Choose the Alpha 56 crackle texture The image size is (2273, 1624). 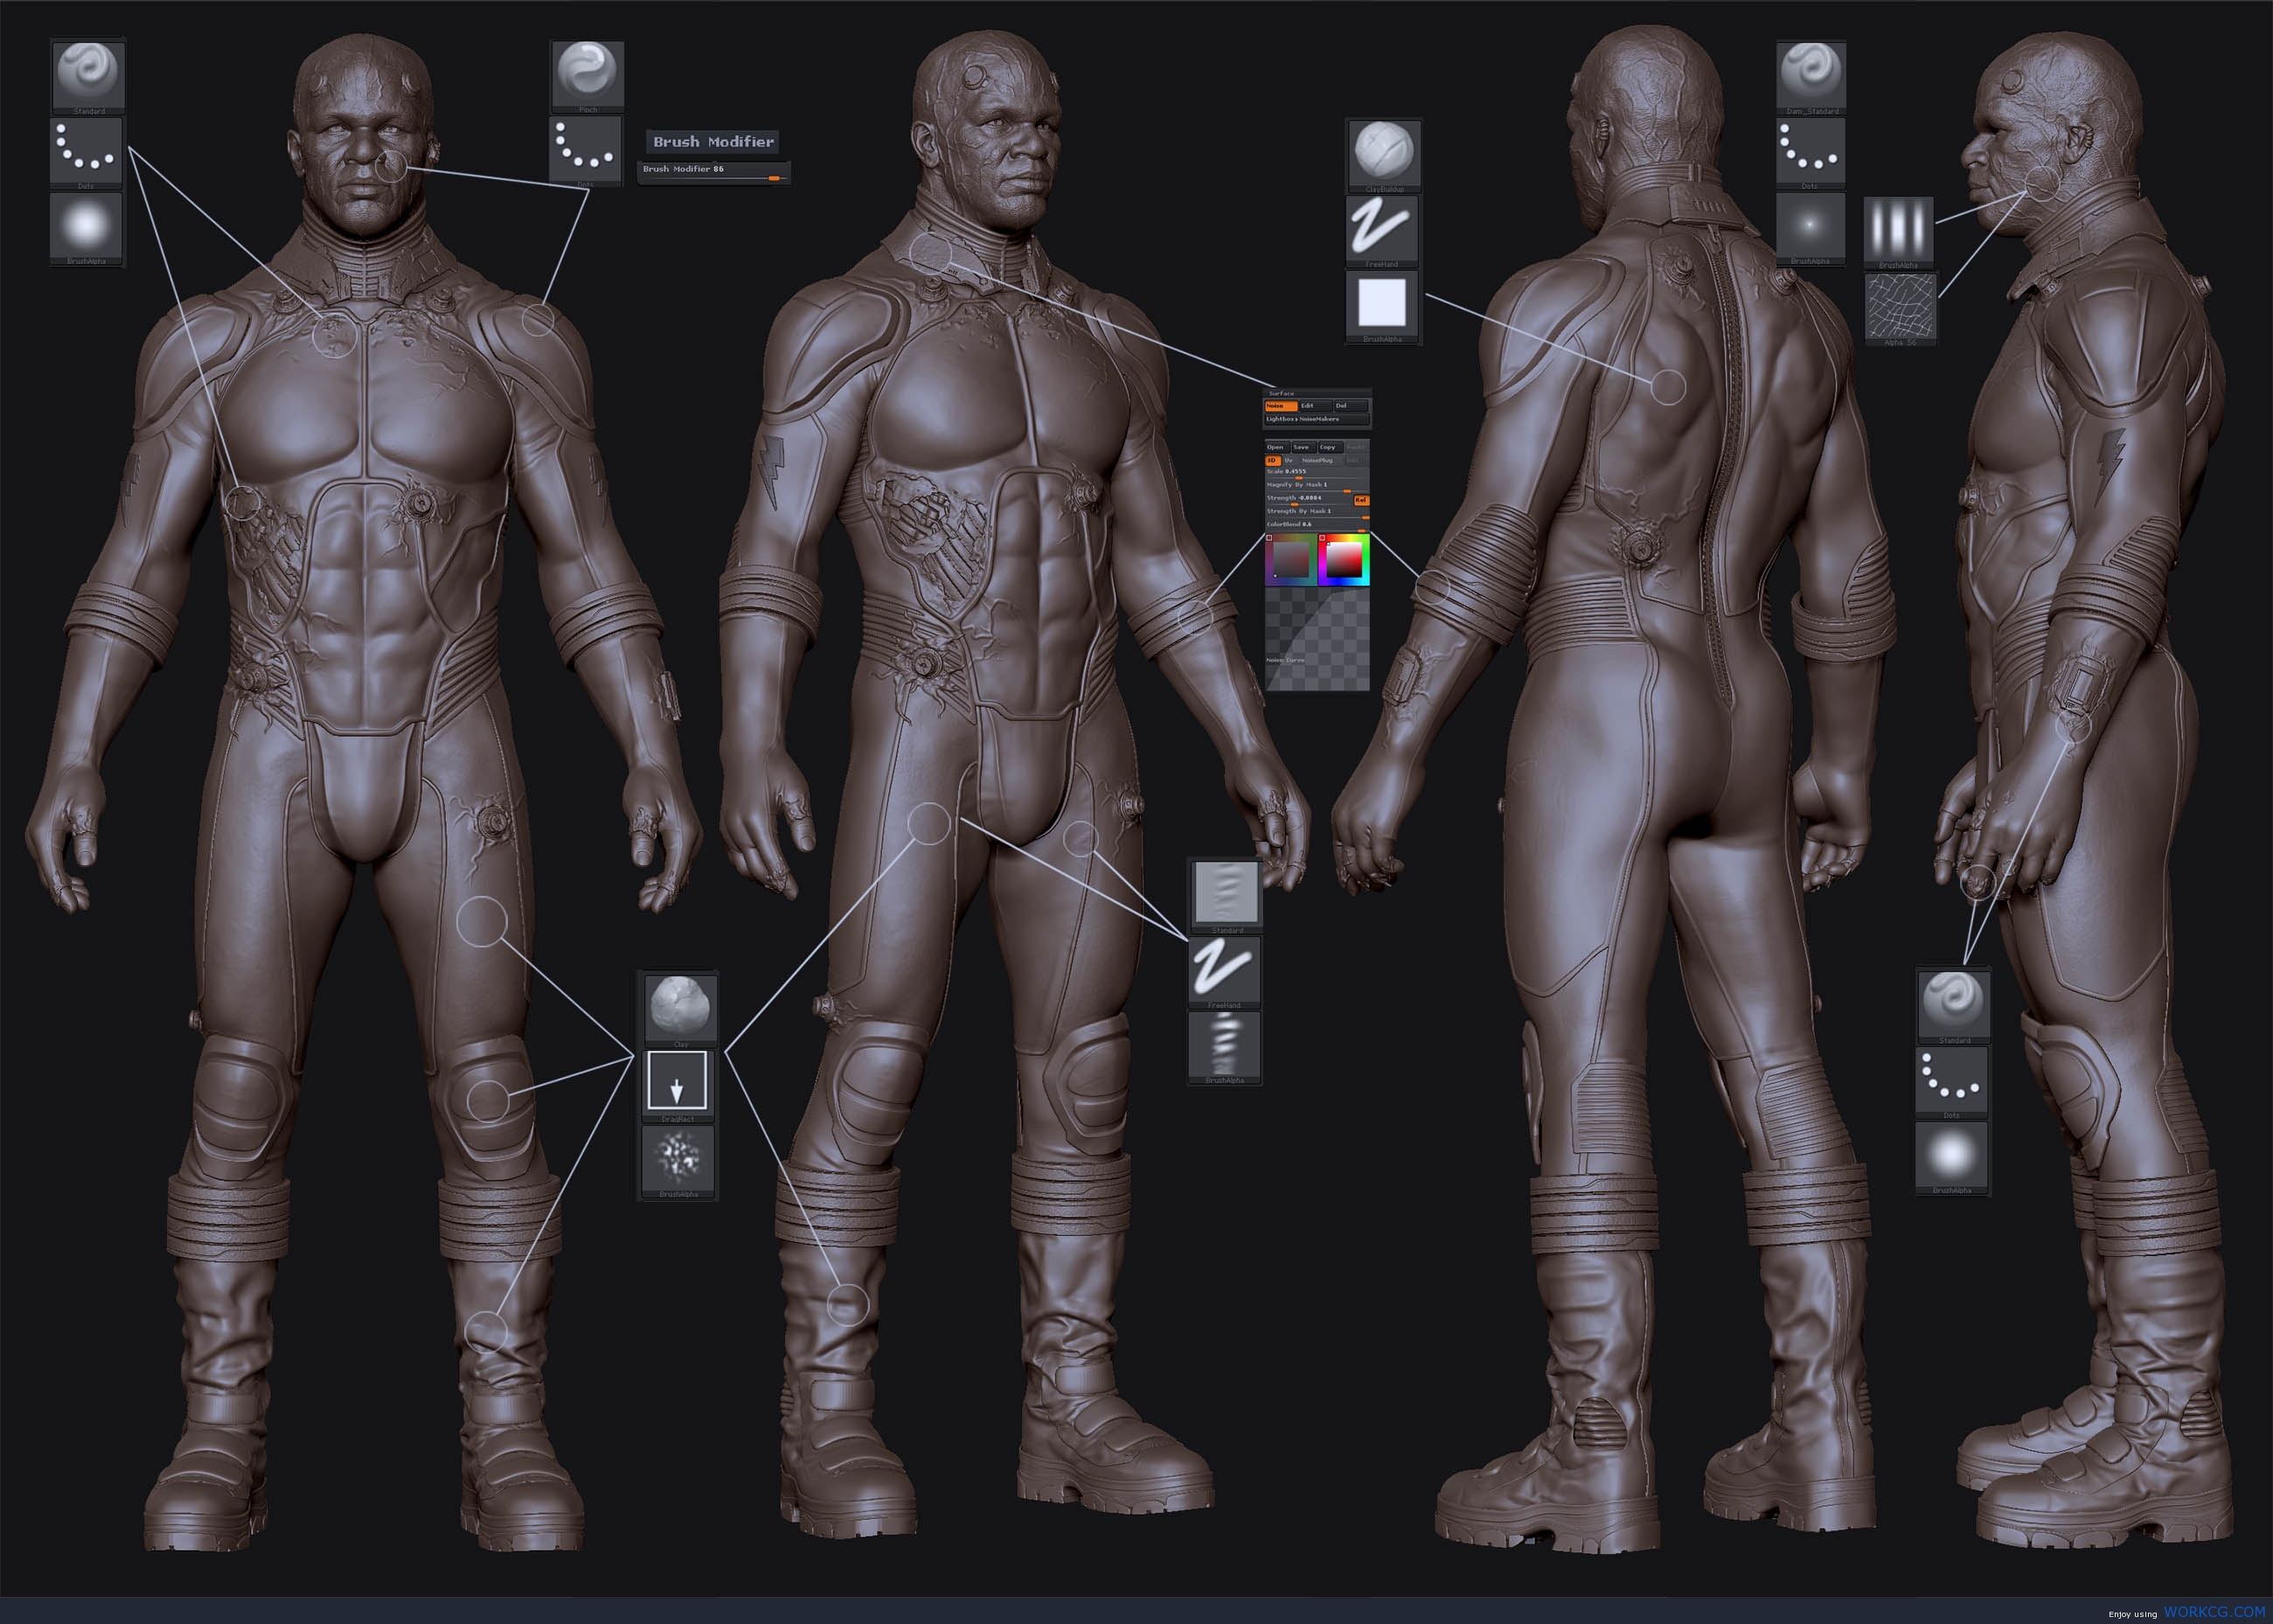1901,309
